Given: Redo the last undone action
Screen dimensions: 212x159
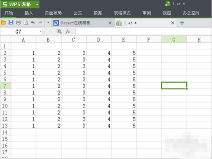Looking at the screenshot, I should click(x=41, y=22).
